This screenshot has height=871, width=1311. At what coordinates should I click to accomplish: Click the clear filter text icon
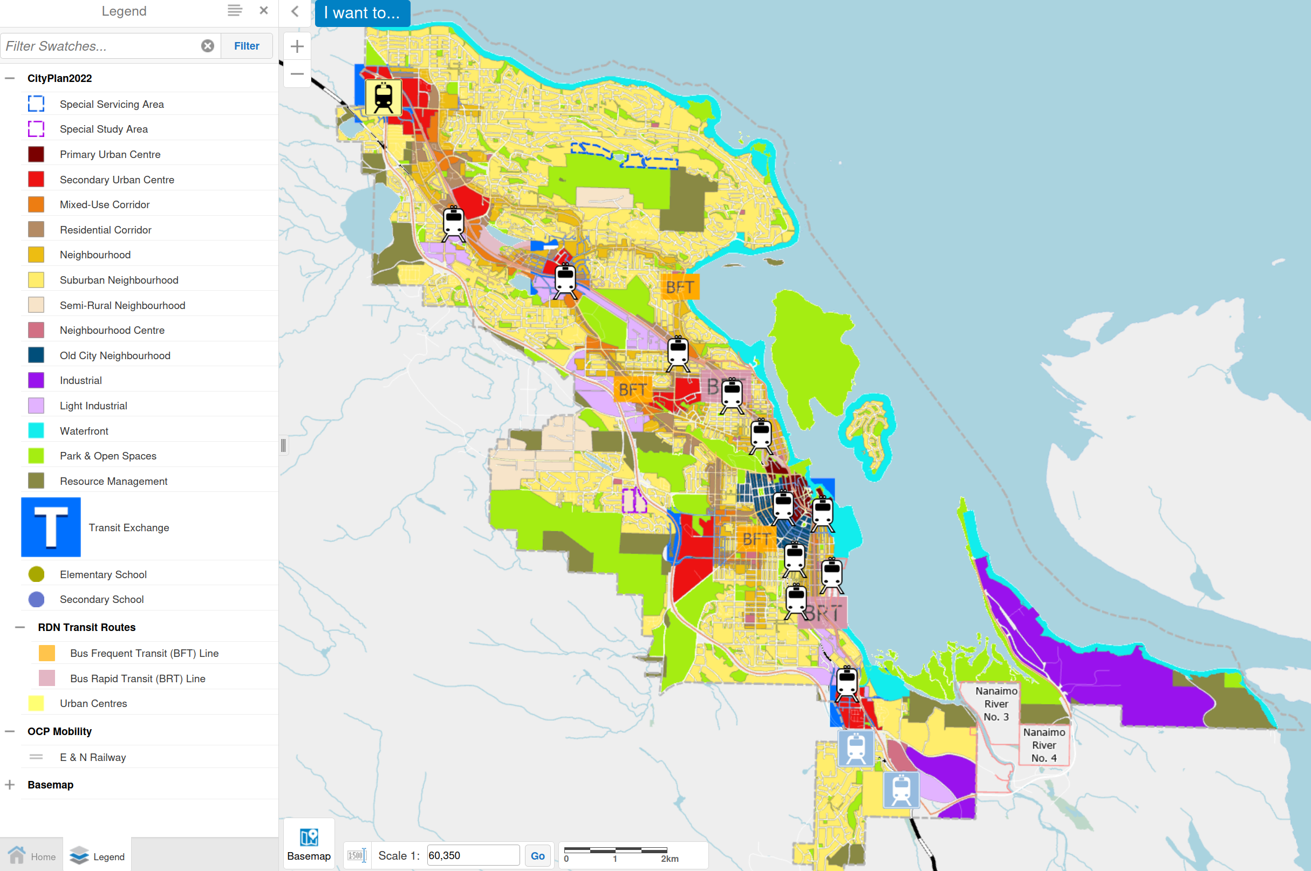(207, 46)
